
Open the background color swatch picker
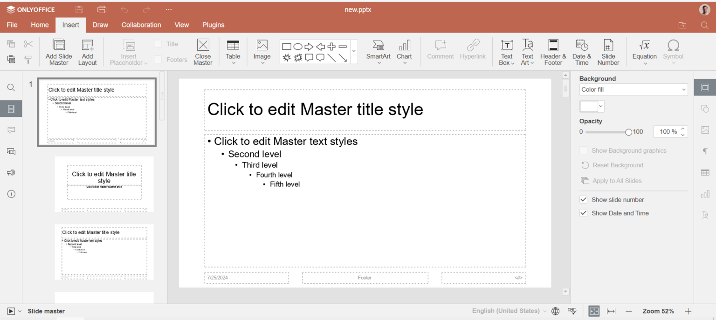pyautogui.click(x=592, y=106)
